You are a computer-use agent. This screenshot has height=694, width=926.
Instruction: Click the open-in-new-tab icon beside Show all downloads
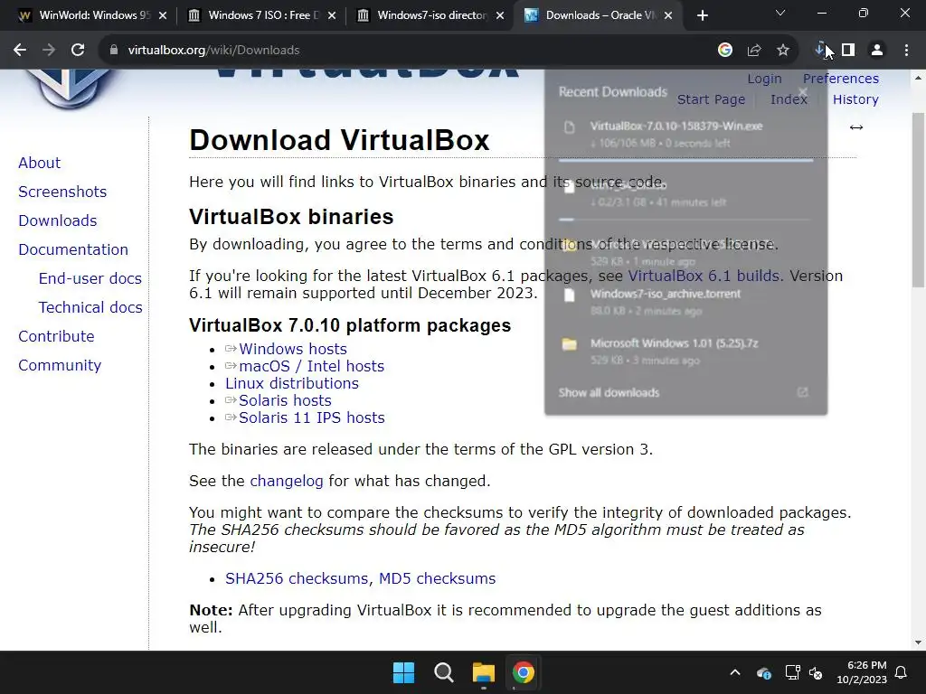pyautogui.click(x=802, y=392)
